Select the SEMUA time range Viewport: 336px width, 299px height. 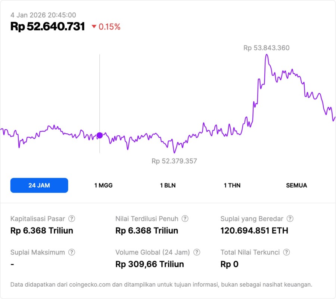tap(296, 185)
